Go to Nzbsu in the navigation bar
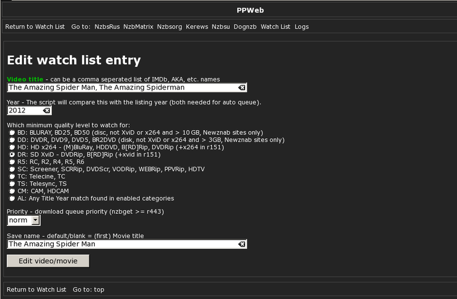The height and width of the screenshot is (299, 457). point(221,27)
